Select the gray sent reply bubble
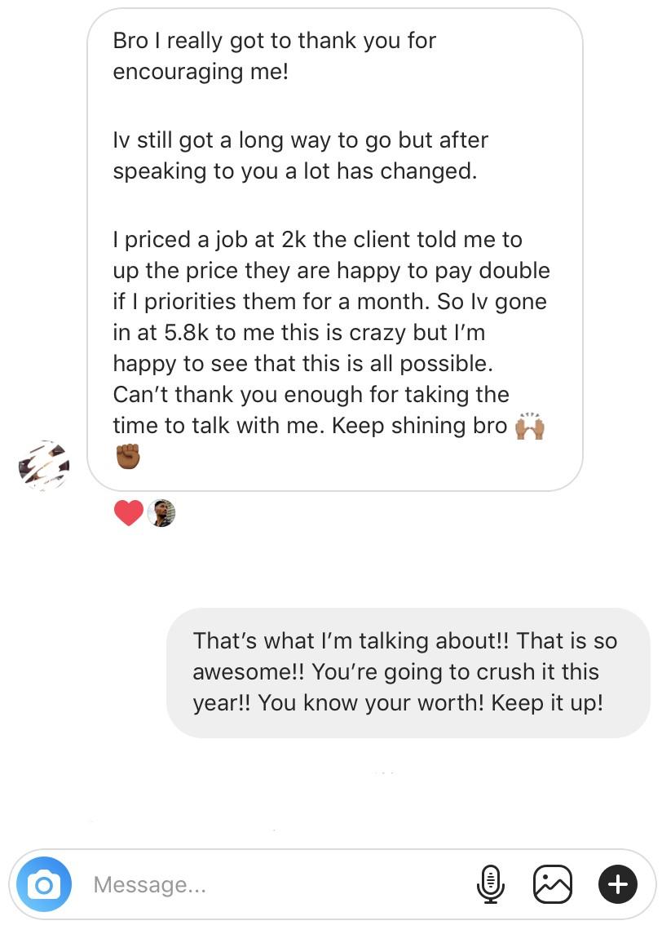The height and width of the screenshot is (934, 662). pyautogui.click(x=408, y=672)
